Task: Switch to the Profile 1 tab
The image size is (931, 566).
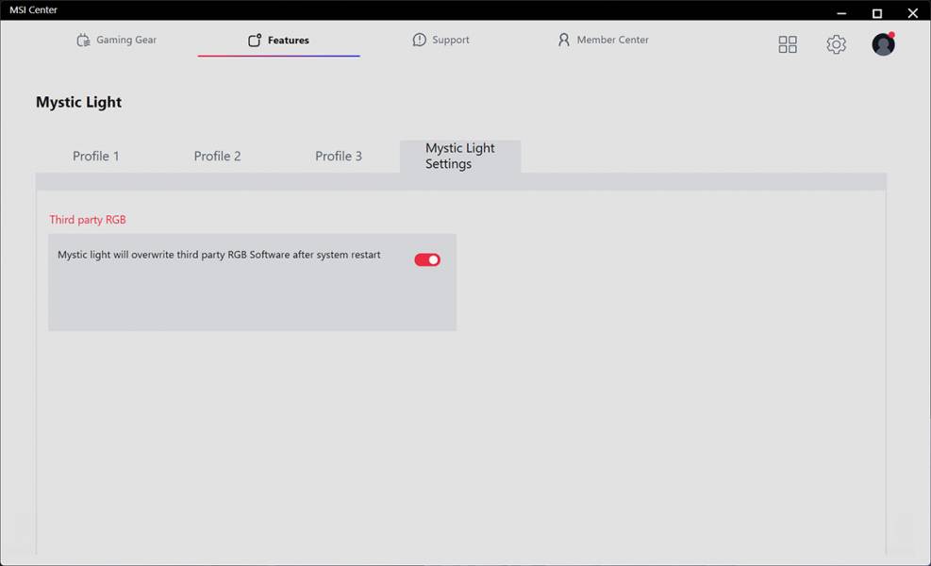Action: pos(96,156)
